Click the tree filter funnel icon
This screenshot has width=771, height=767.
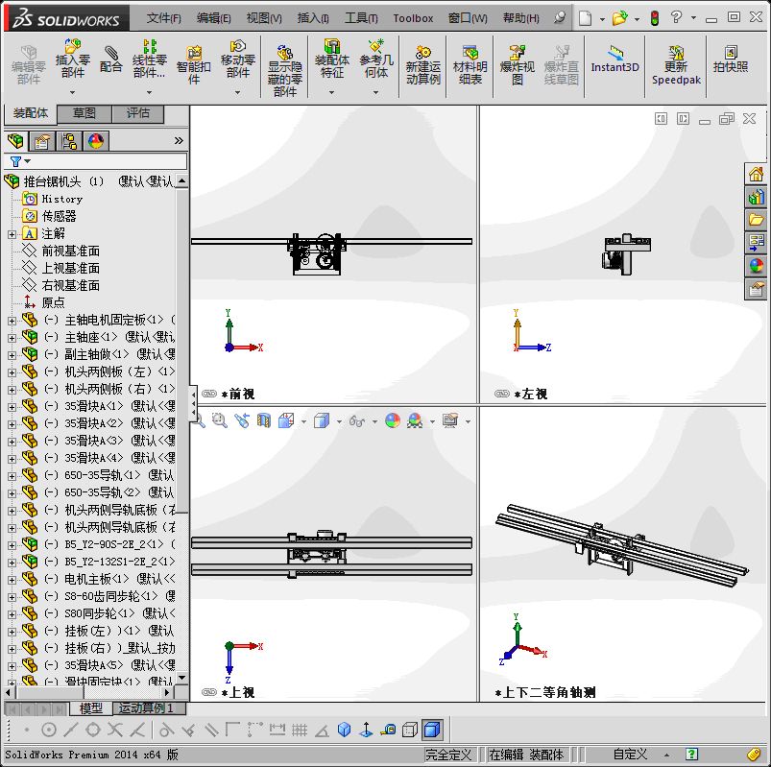[x=15, y=161]
